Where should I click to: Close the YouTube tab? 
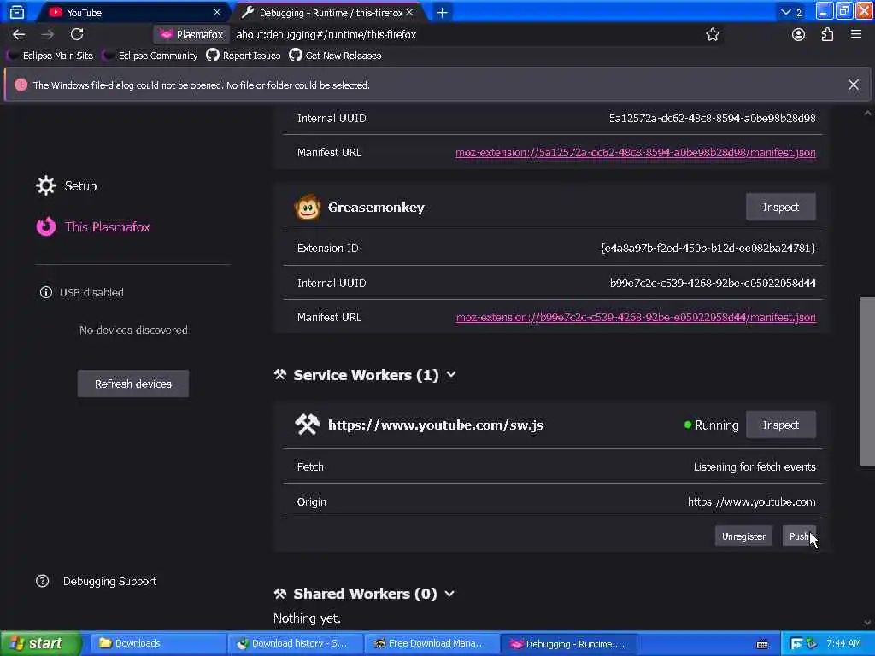point(217,12)
